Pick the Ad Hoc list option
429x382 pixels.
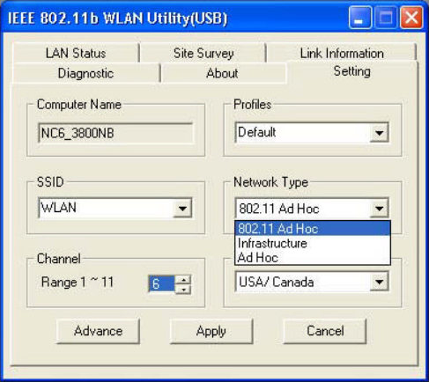pyautogui.click(x=313, y=258)
